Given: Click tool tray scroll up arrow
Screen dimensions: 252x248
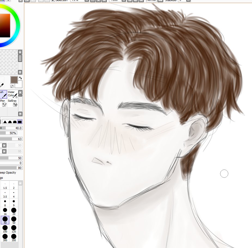Looking at the screenshot, I should tap(20, 92).
